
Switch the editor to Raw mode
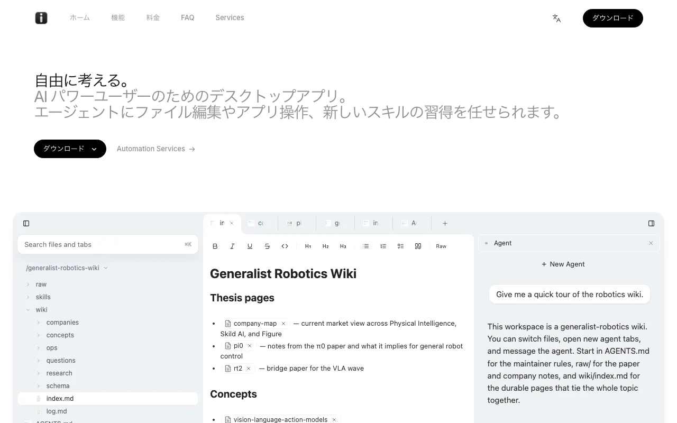tap(441, 246)
